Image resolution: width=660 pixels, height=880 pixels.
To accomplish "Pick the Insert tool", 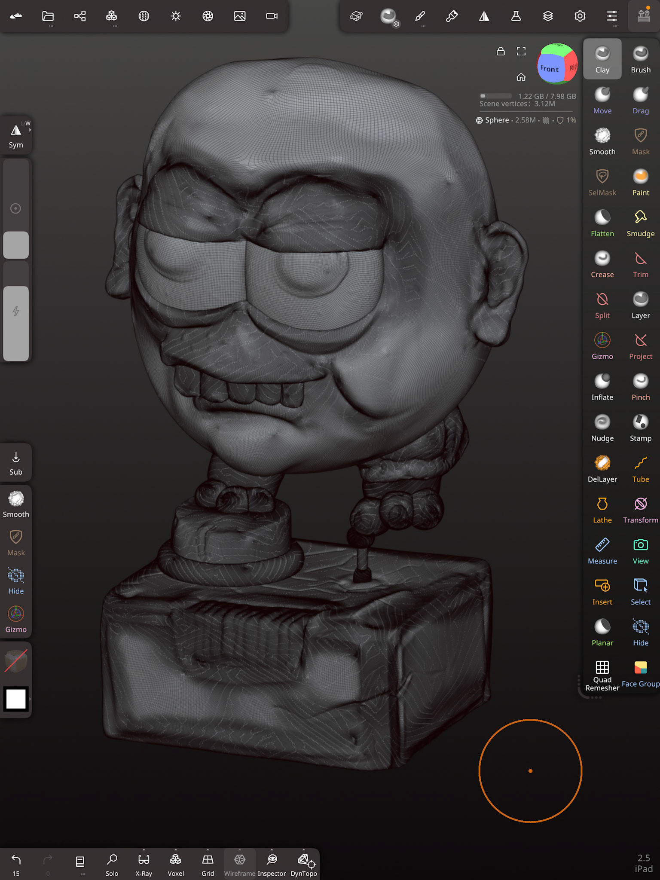I will tap(602, 592).
